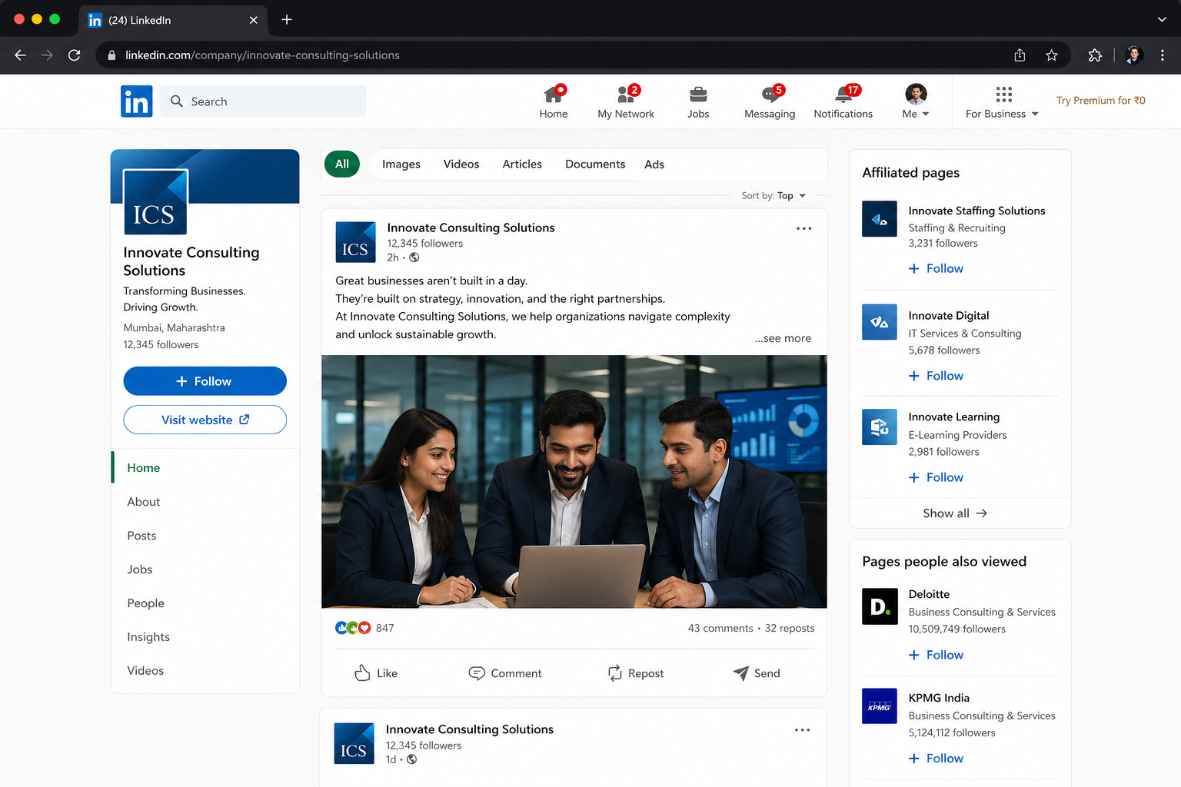Switch to Images filter

pos(401,164)
